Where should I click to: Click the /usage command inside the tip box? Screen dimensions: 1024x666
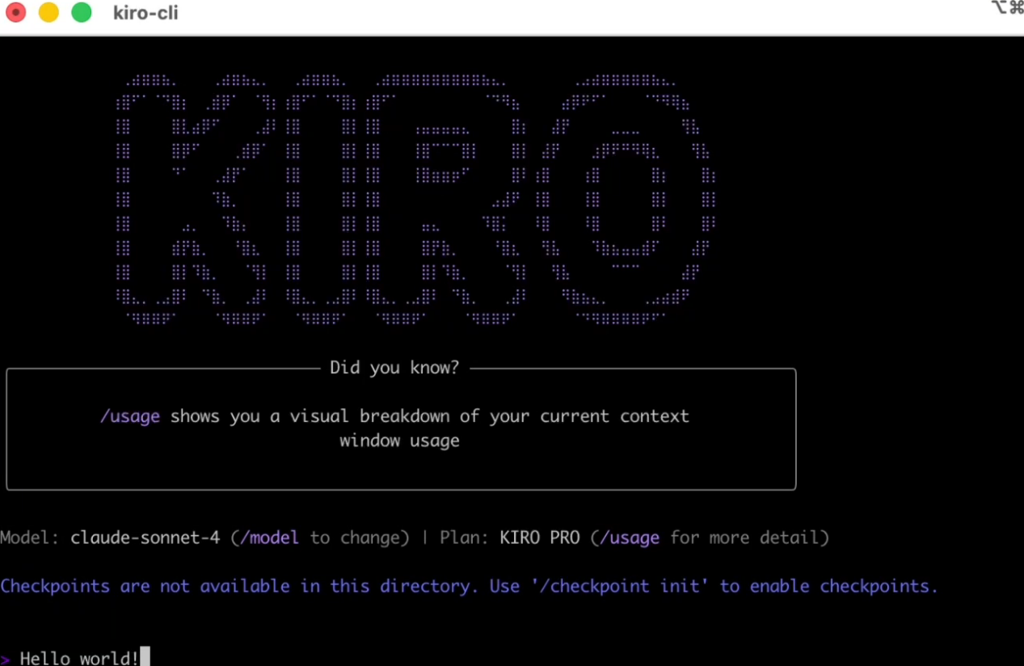(x=130, y=416)
